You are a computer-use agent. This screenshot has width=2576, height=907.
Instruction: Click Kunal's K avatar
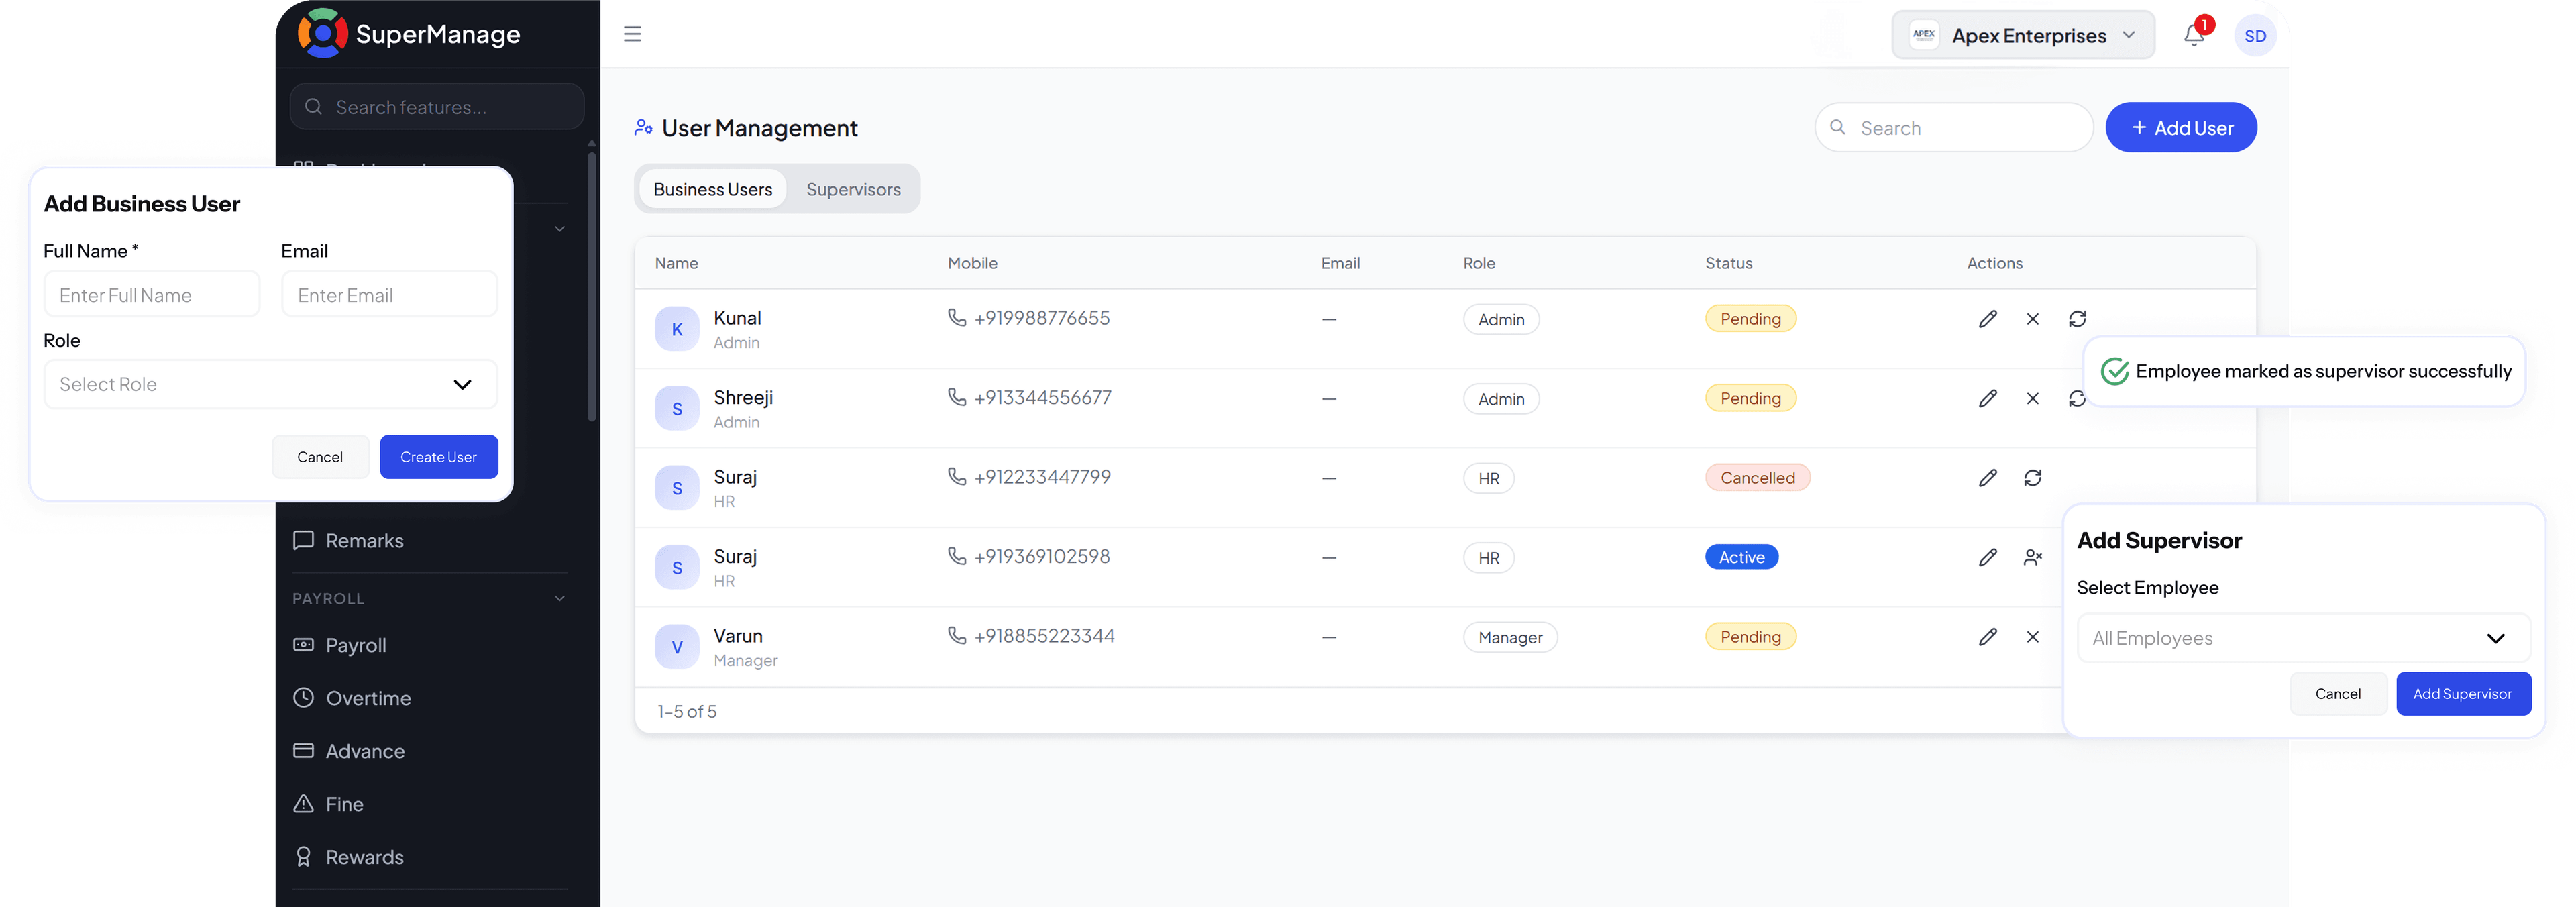point(677,329)
